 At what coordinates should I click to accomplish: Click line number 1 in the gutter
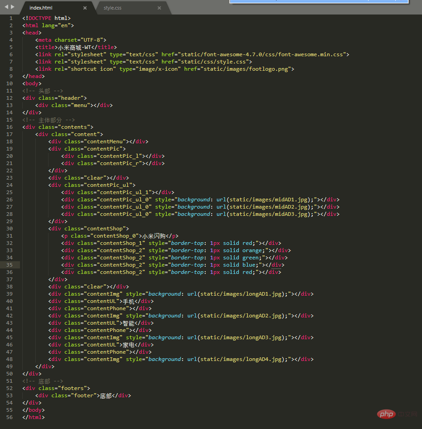pos(11,18)
